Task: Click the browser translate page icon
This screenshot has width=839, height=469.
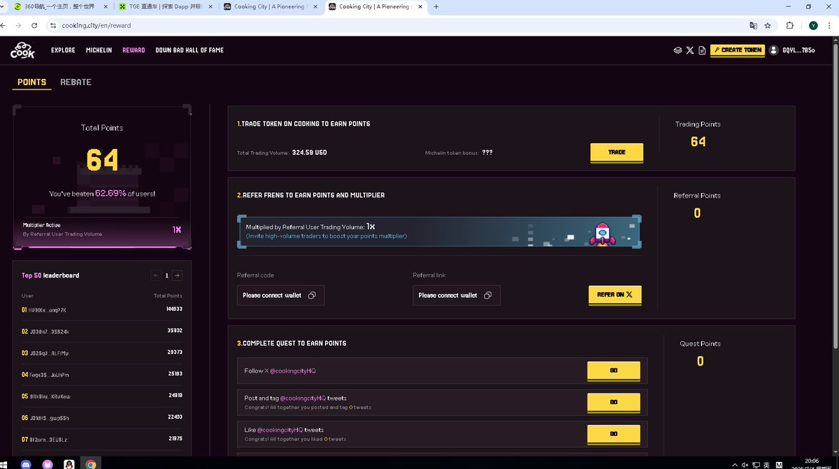Action: point(753,25)
